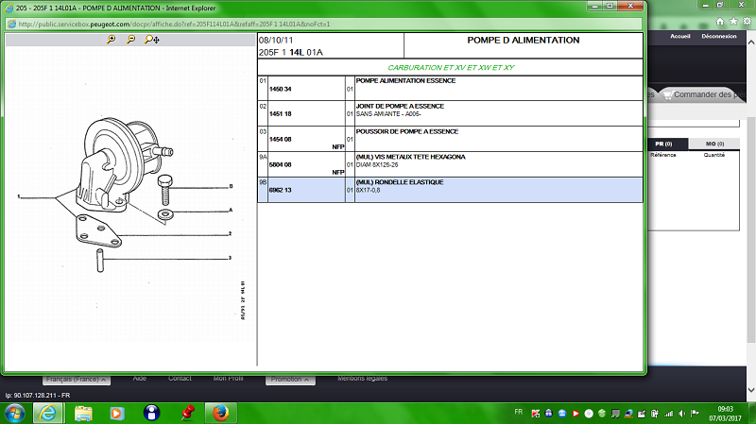Open the Mentions légales link
The height and width of the screenshot is (424, 756).
(x=363, y=379)
